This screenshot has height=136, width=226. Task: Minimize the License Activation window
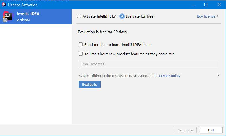[x=192, y=5]
